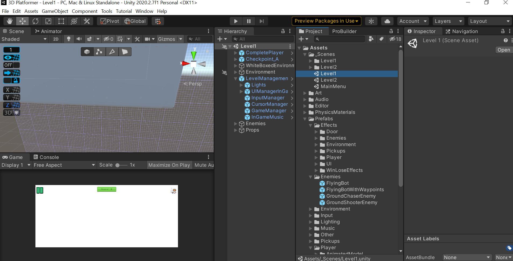The height and width of the screenshot is (261, 513).
Task: Select the Rotate tool
Action: coord(35,21)
